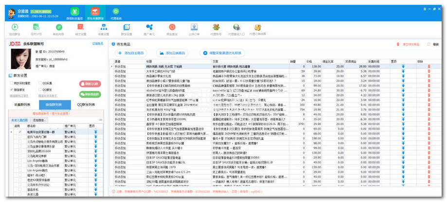Click the 推广单元 share icon
The height and width of the screenshot is (202, 447).
tap(148, 27)
